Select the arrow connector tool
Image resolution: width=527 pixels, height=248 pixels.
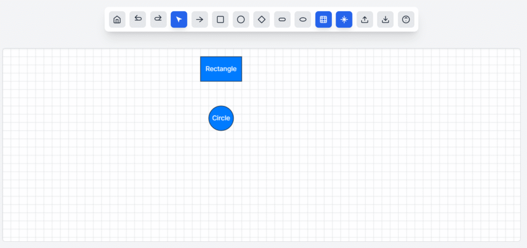point(200,20)
